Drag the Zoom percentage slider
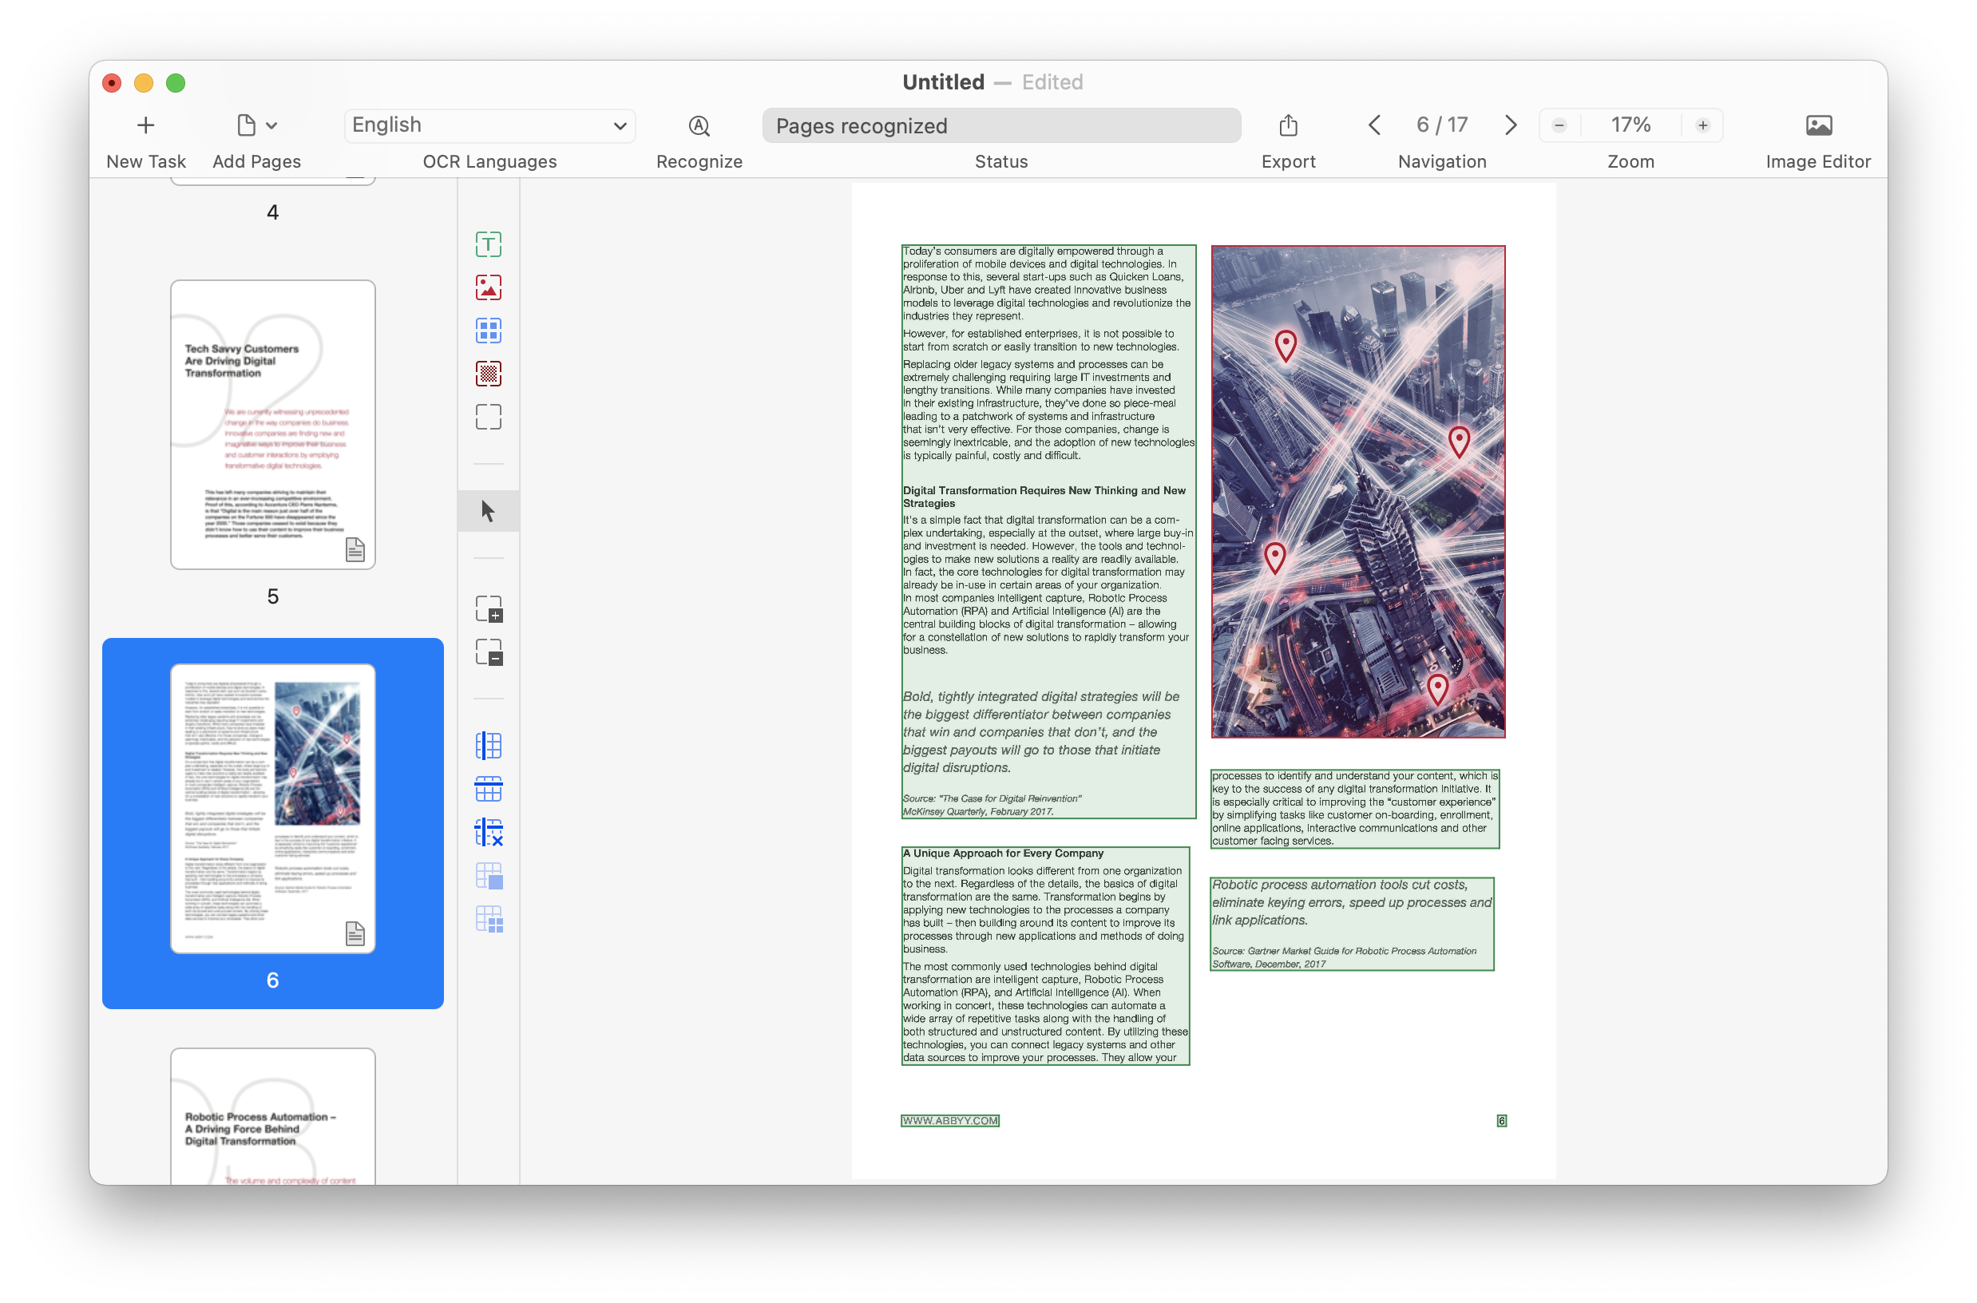This screenshot has height=1303, width=1977. (x=1631, y=125)
